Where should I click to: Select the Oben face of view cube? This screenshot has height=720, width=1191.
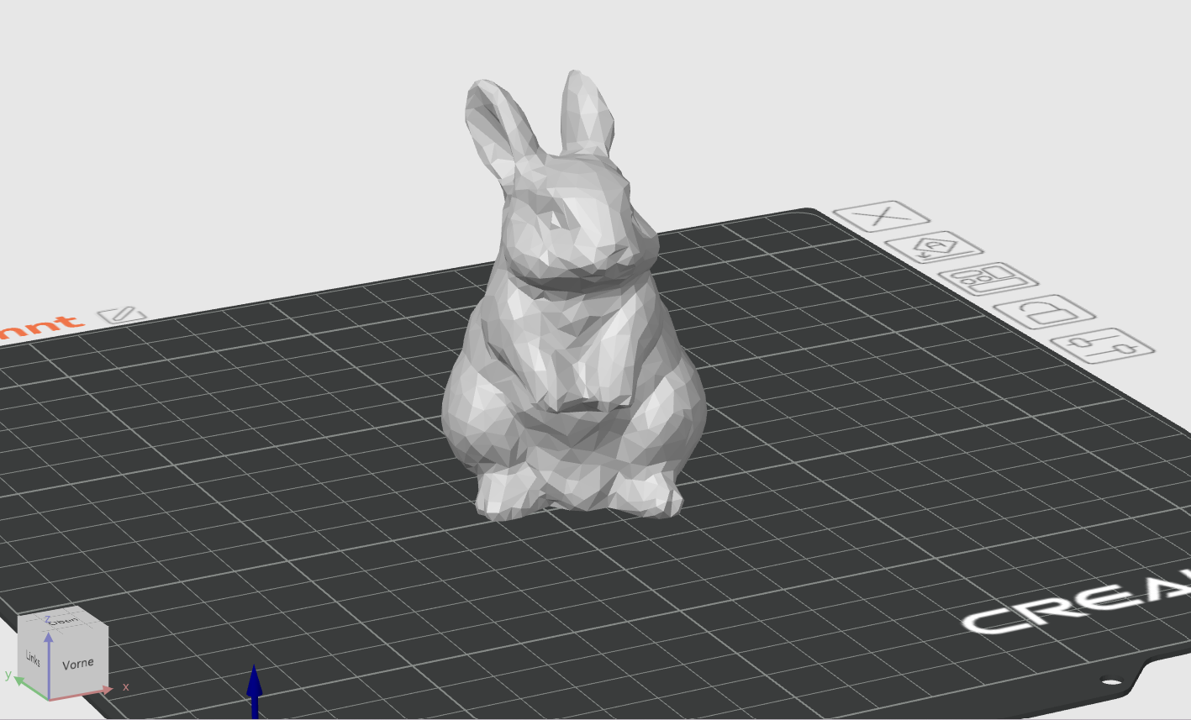click(x=62, y=620)
